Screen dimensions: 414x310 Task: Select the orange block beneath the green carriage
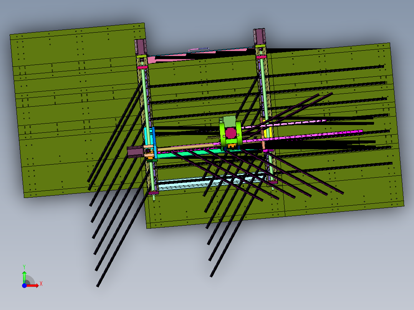[x=232, y=145]
